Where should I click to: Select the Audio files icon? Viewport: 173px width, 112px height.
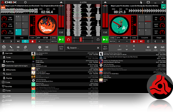pos(4,47)
